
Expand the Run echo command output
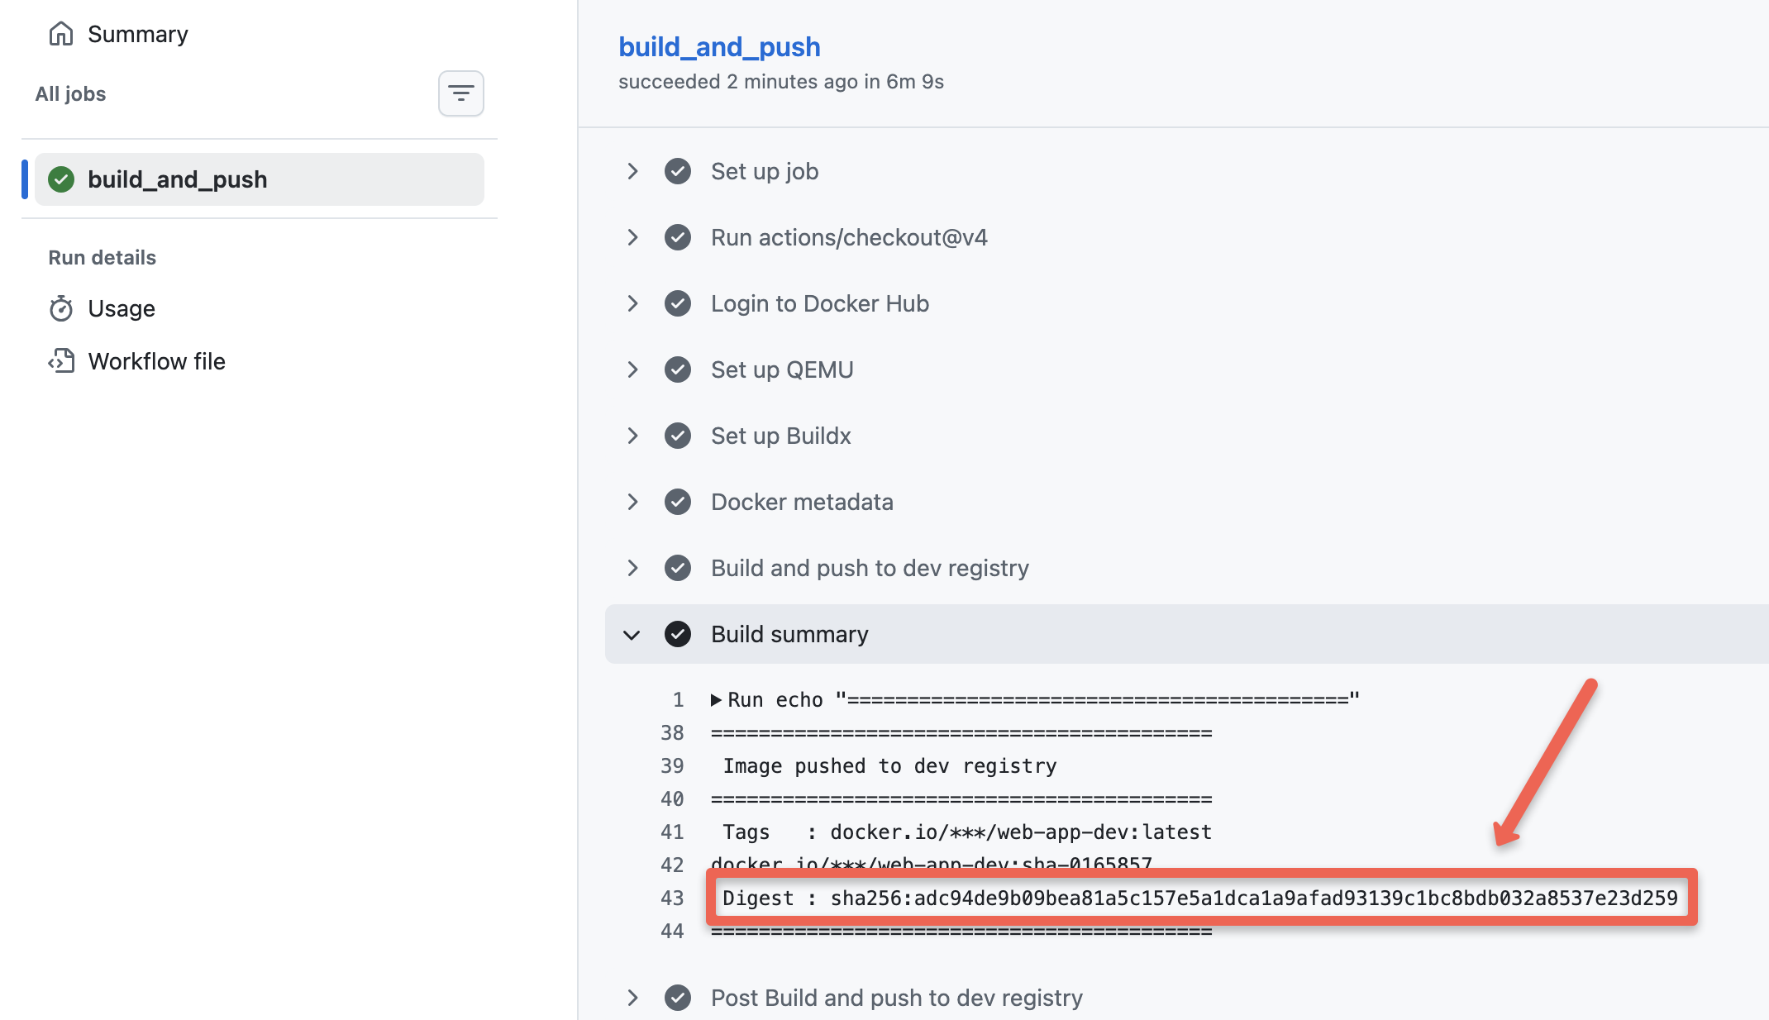716,699
